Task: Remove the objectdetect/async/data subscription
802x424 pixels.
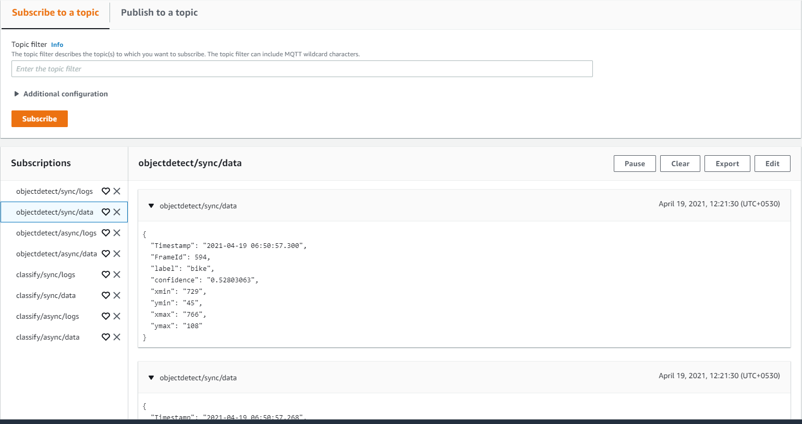Action: (x=117, y=254)
